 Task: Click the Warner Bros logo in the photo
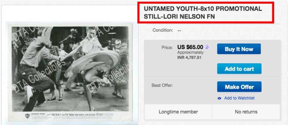pyautogui.click(x=28, y=116)
